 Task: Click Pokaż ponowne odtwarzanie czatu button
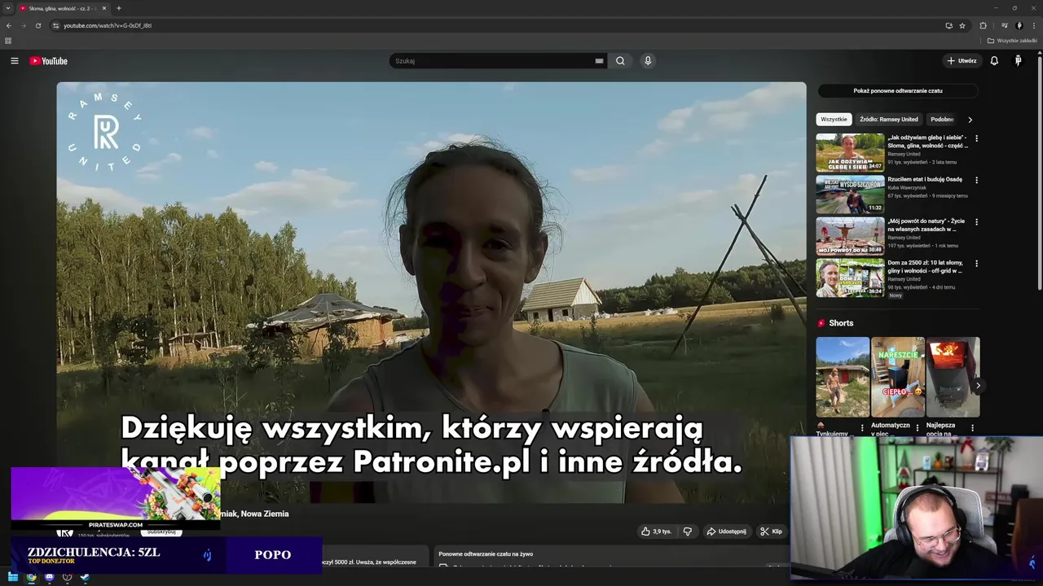[x=898, y=91]
